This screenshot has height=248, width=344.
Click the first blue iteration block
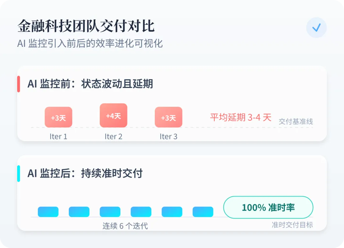[48, 212]
